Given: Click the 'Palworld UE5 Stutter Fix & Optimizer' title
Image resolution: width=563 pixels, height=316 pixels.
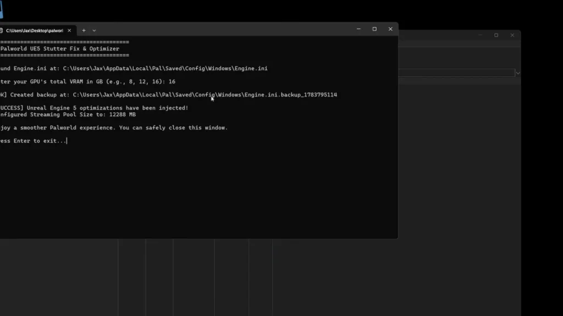Looking at the screenshot, I should click(59, 49).
